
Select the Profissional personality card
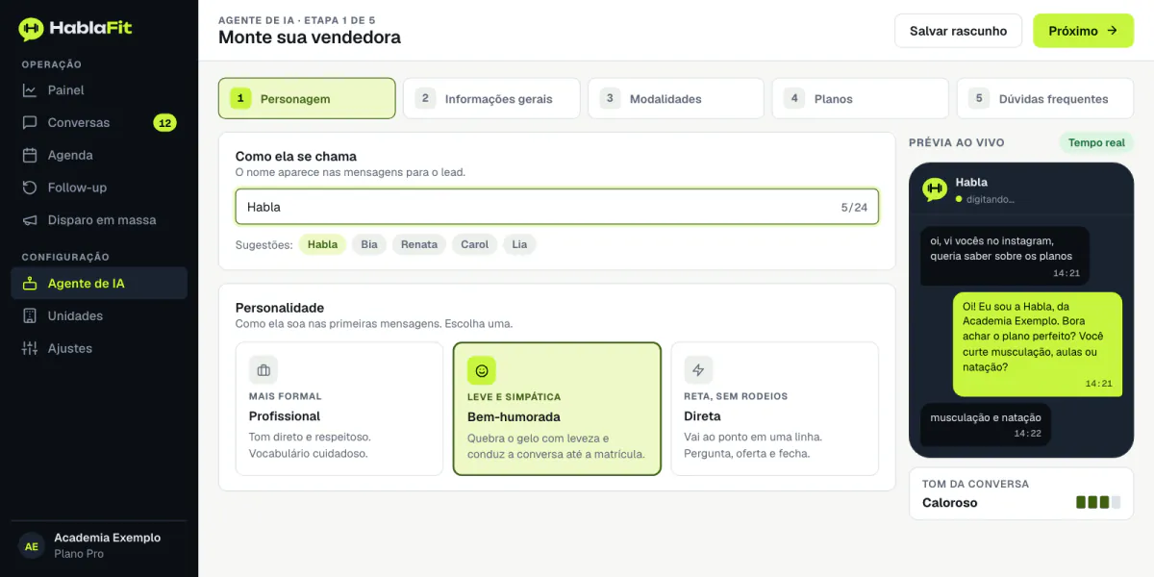339,409
